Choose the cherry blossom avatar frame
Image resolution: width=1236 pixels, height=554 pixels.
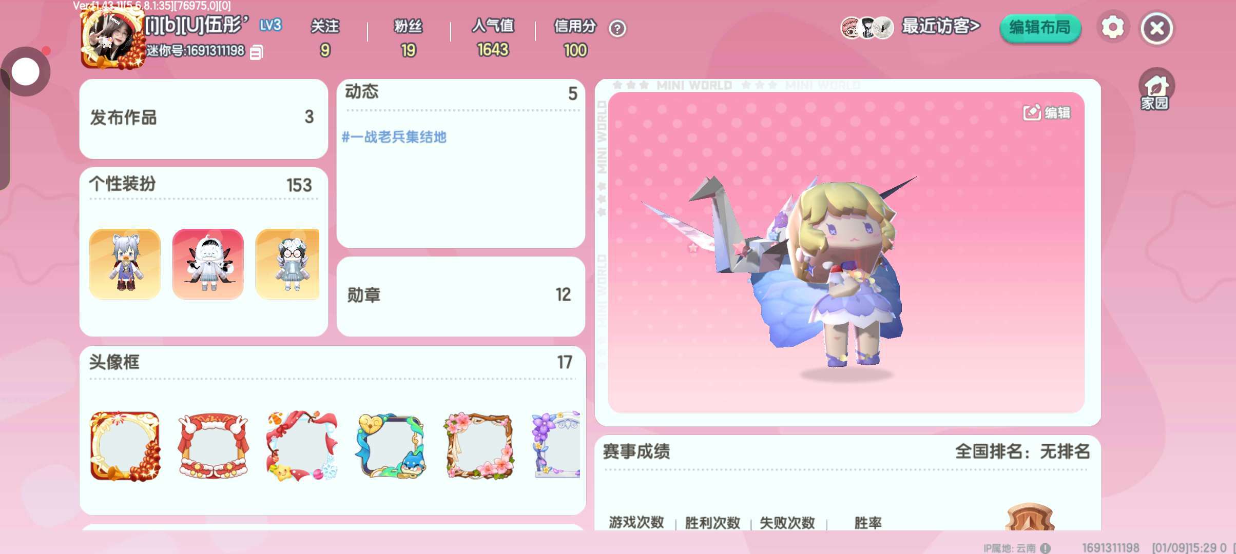click(x=479, y=446)
